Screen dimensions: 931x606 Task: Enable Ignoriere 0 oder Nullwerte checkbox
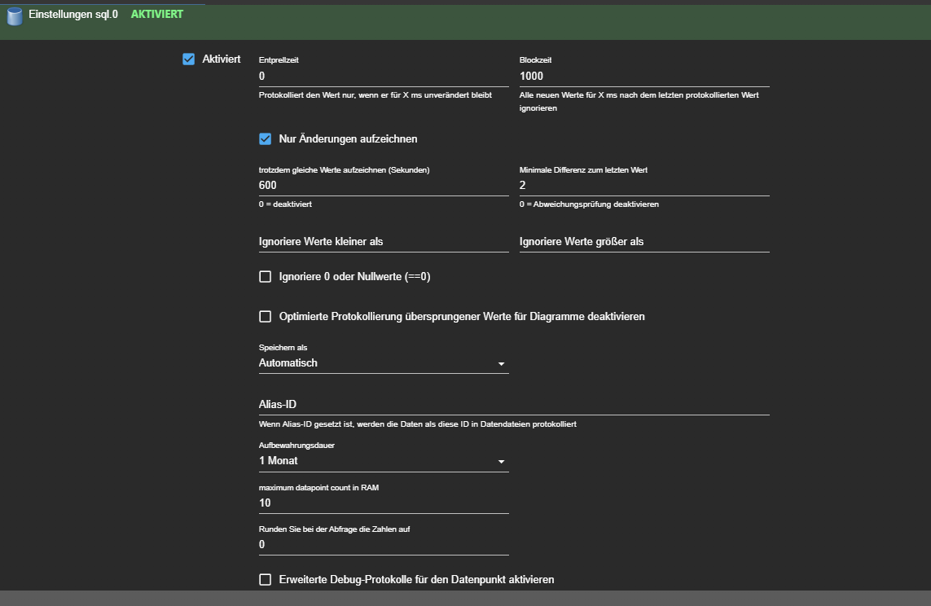coord(266,277)
